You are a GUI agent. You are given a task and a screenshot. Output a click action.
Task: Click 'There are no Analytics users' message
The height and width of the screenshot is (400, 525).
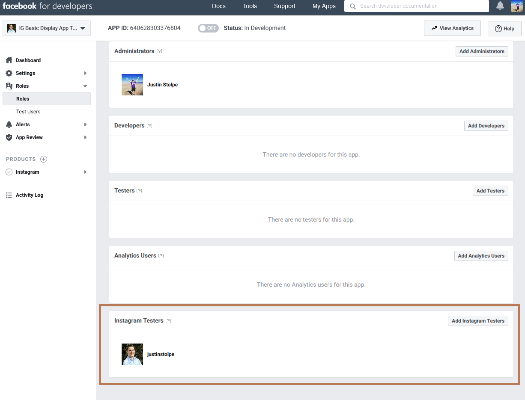pyautogui.click(x=311, y=284)
